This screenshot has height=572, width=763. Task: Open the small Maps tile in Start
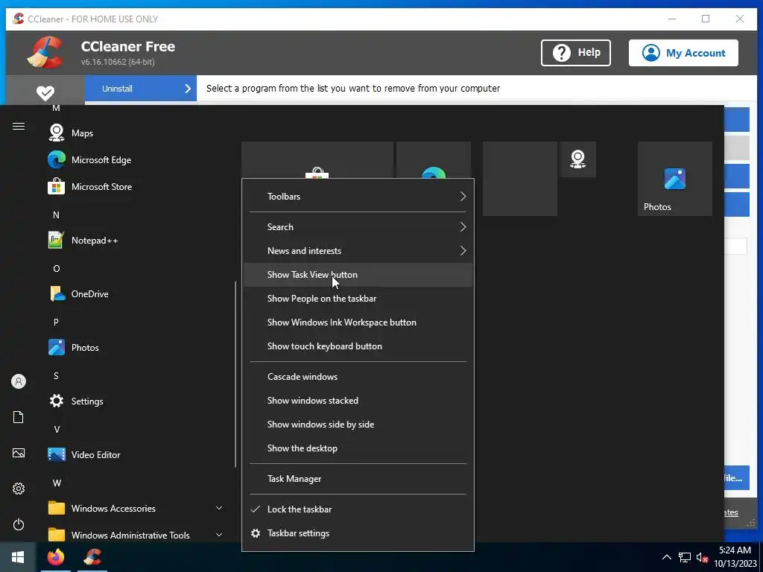tap(577, 159)
